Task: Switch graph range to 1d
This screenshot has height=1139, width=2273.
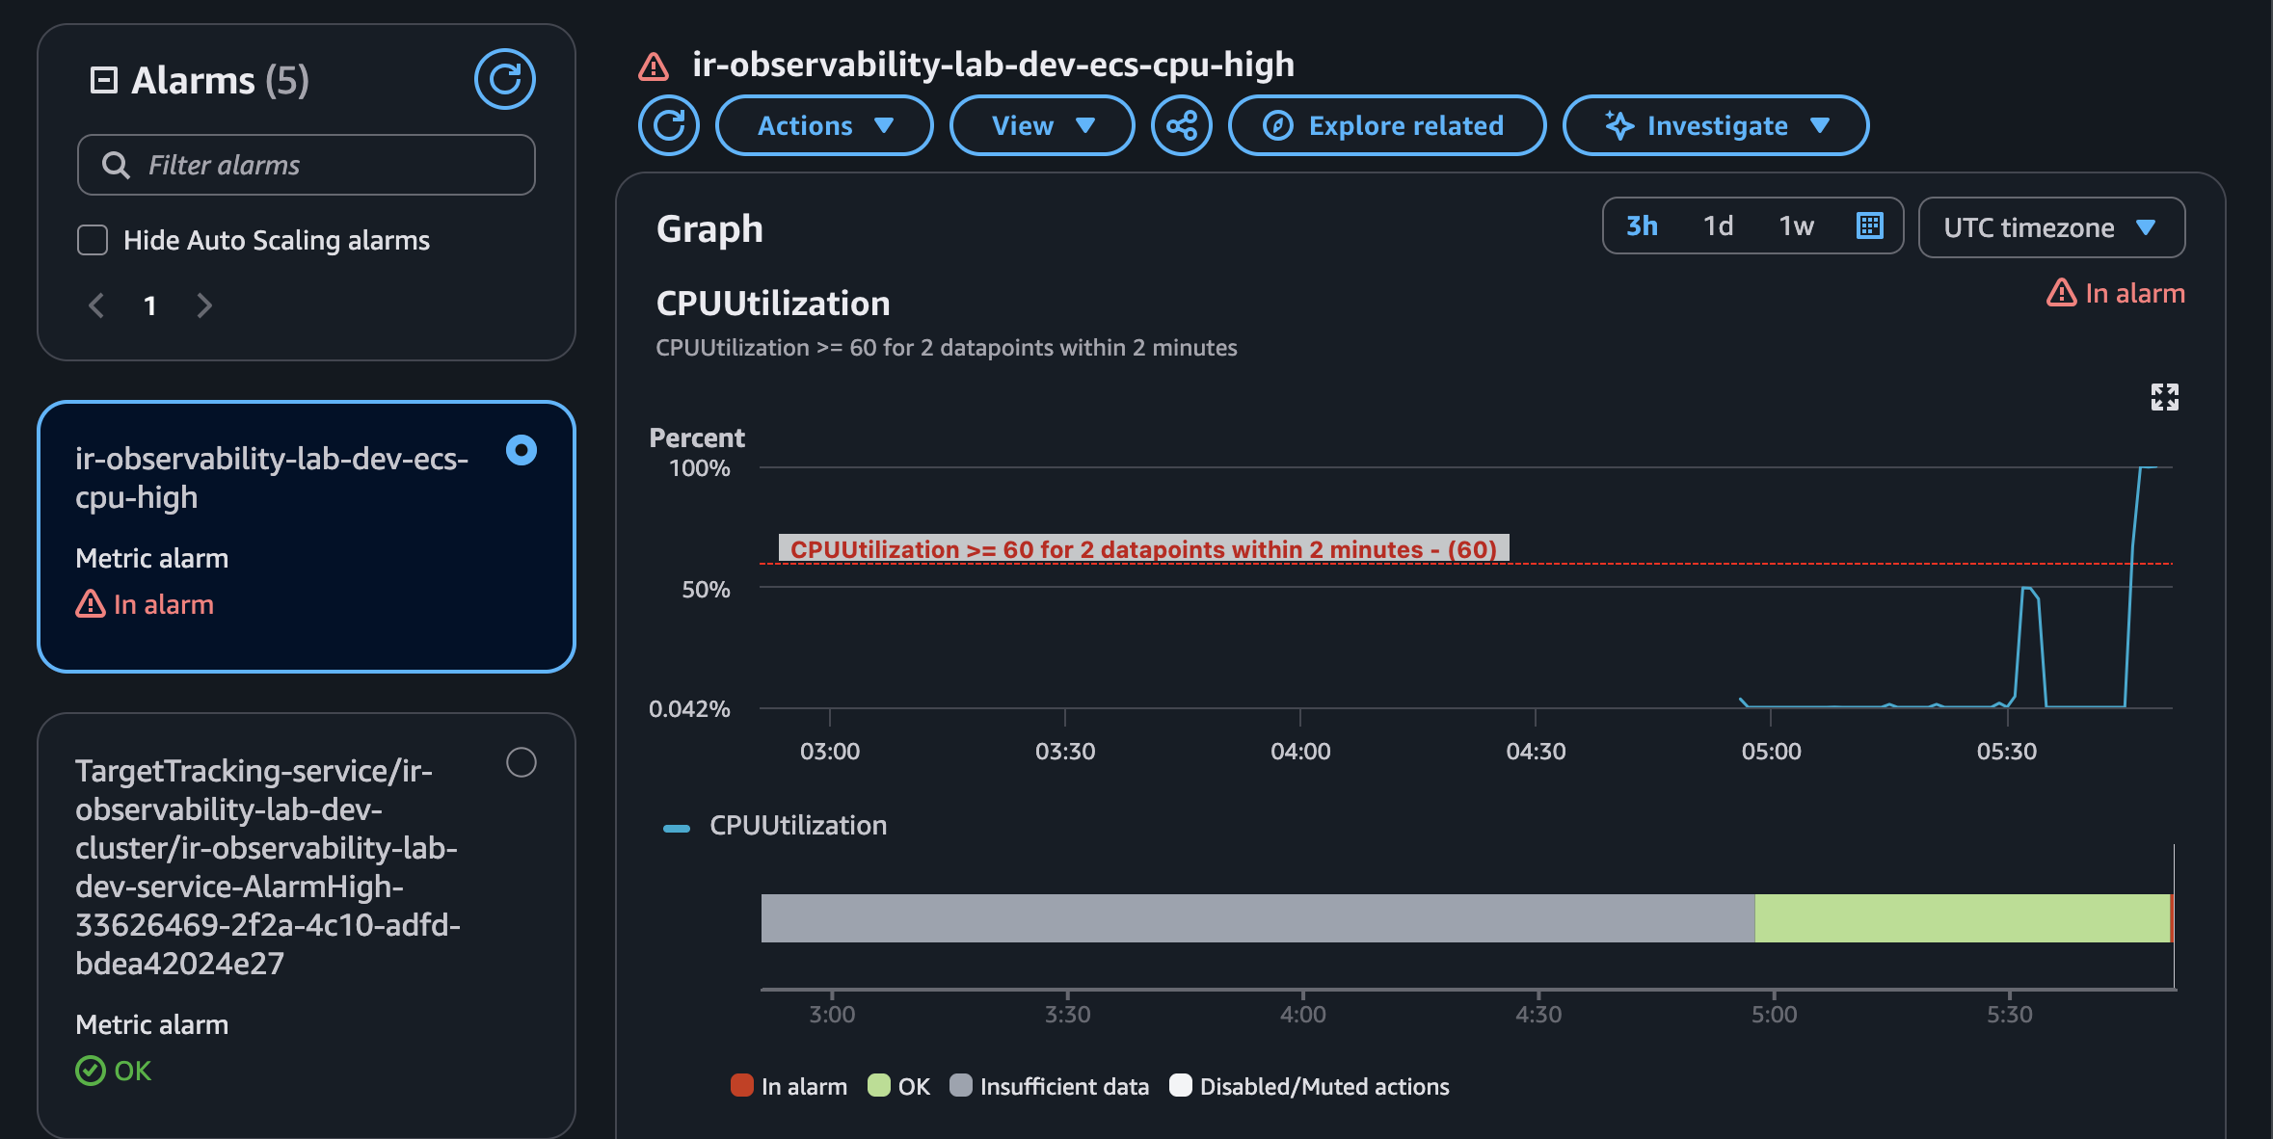Action: tap(1718, 225)
